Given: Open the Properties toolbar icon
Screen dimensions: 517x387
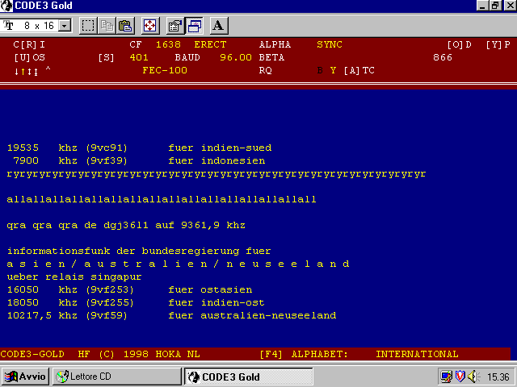Looking at the screenshot, I should [x=175, y=26].
